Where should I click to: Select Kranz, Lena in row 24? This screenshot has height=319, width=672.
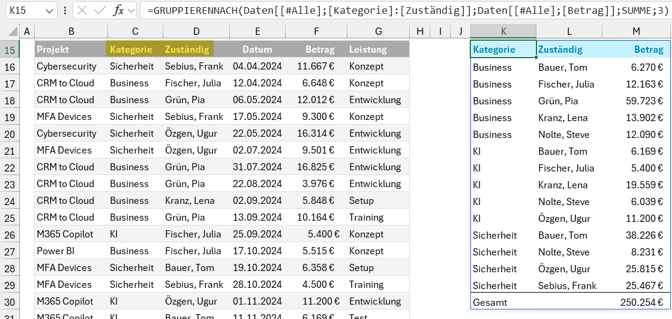pyautogui.click(x=196, y=200)
